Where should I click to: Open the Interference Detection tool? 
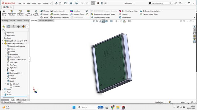click(x=12, y=13)
